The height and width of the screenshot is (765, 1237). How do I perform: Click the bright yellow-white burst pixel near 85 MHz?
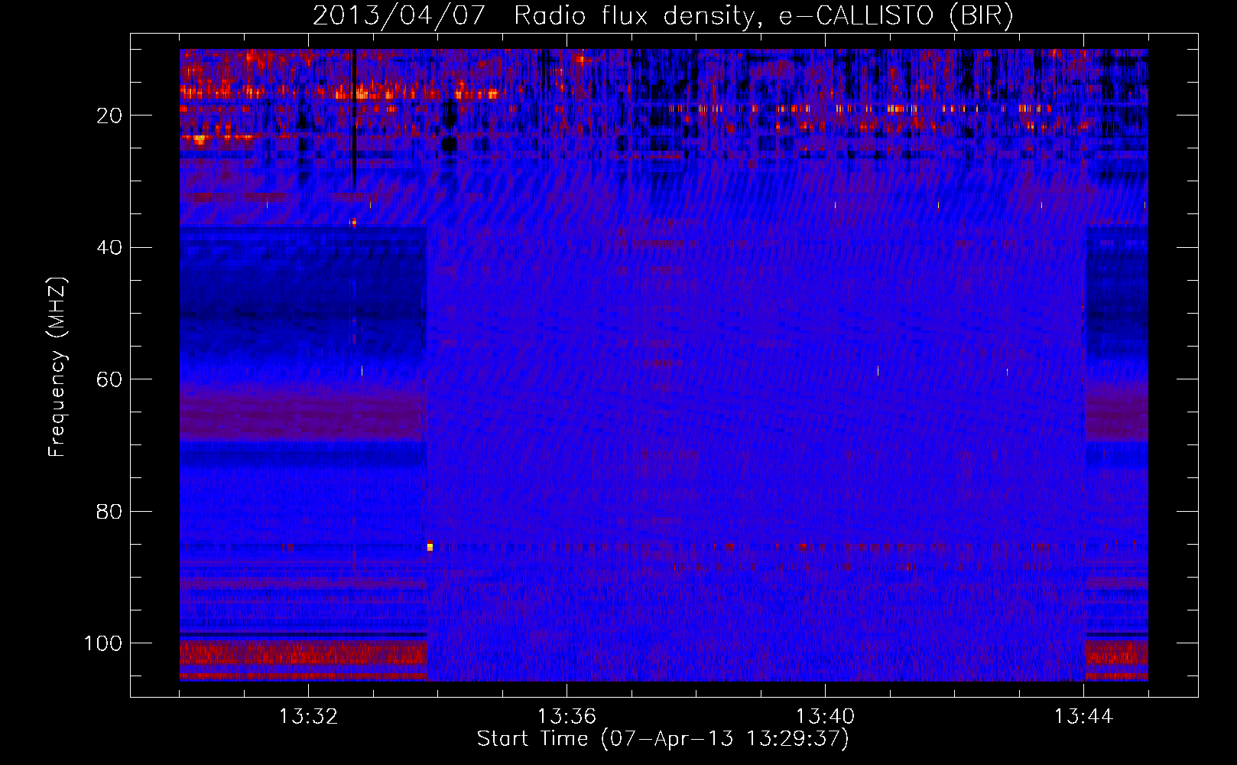(430, 545)
